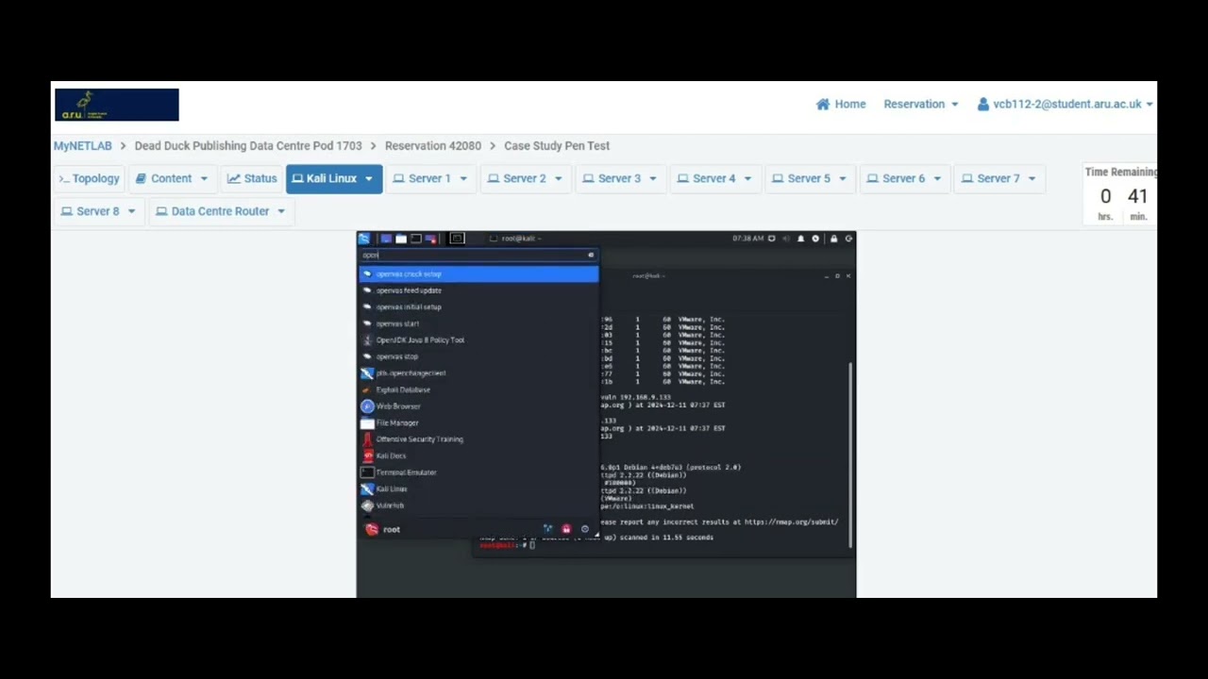Click the a.r.u. logo
Viewport: 1208px width, 679px height.
coord(117,105)
